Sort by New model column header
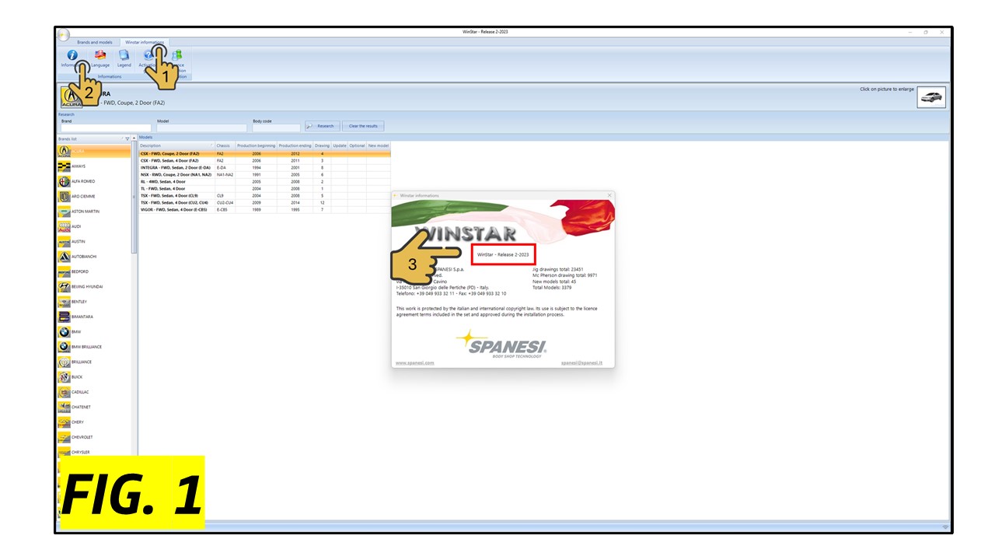 pos(379,145)
